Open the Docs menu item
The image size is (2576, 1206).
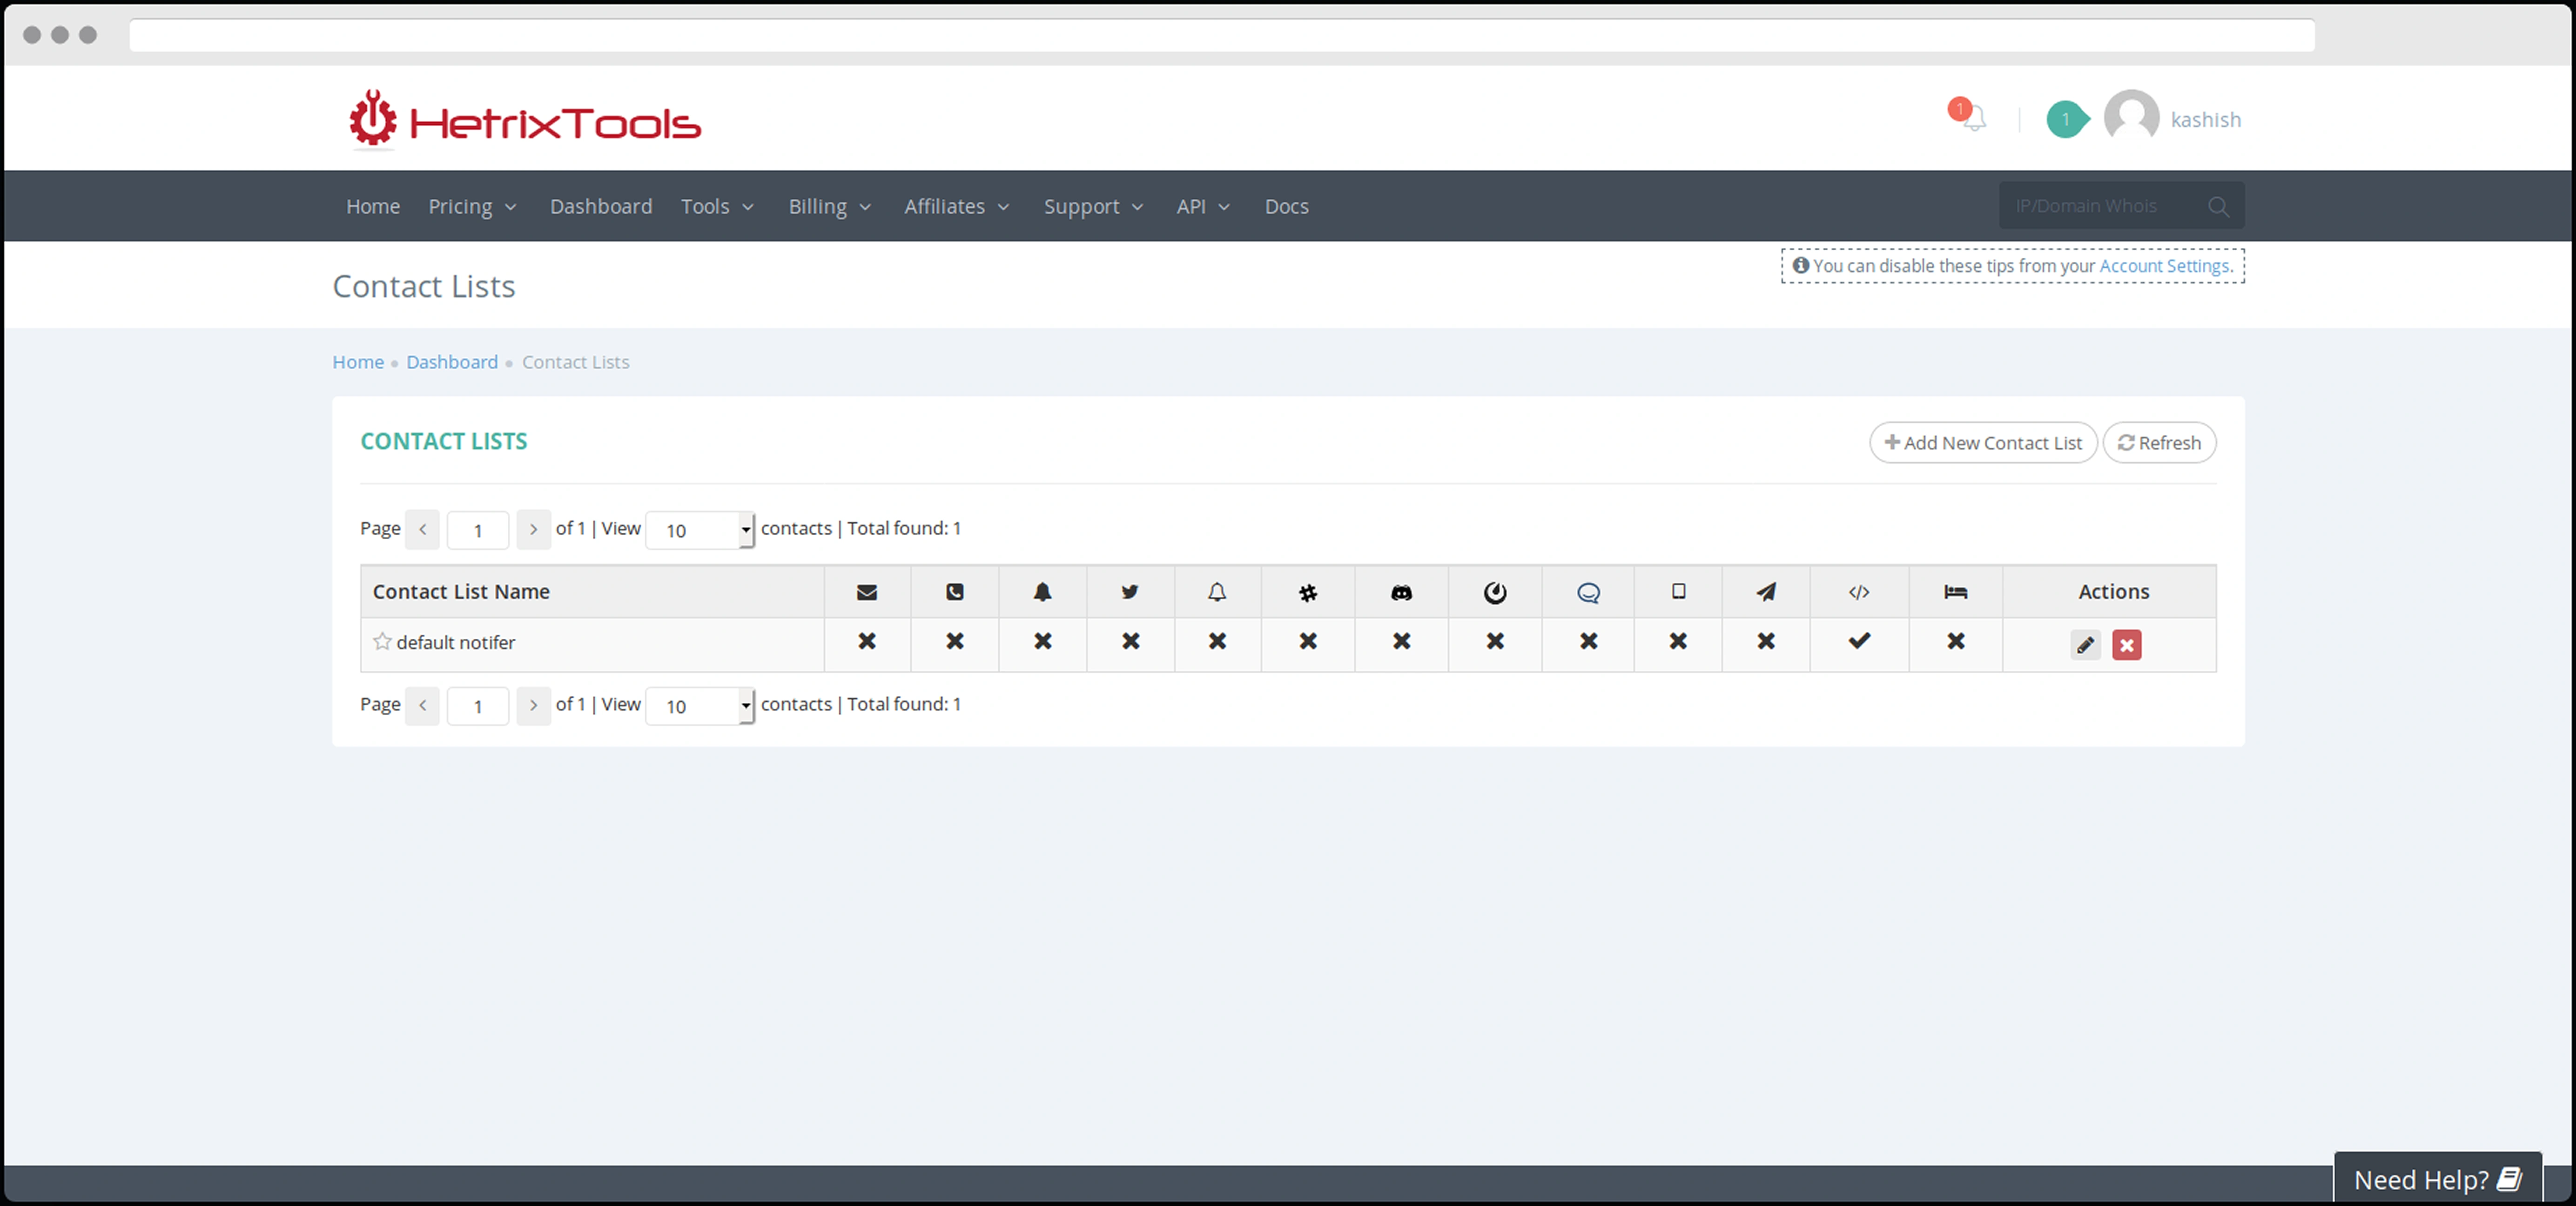[1286, 207]
